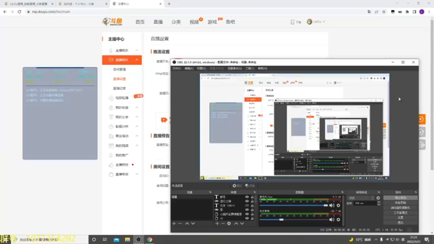This screenshot has height=244, width=434.
Task: Go back in the browser
Action: tap(5, 12)
